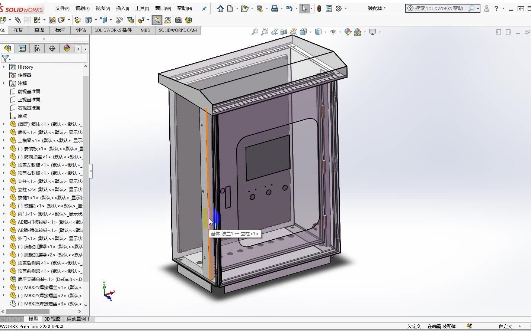The image size is (531, 331).
Task: Switch to 评估 ribbon tab
Action: 81,30
